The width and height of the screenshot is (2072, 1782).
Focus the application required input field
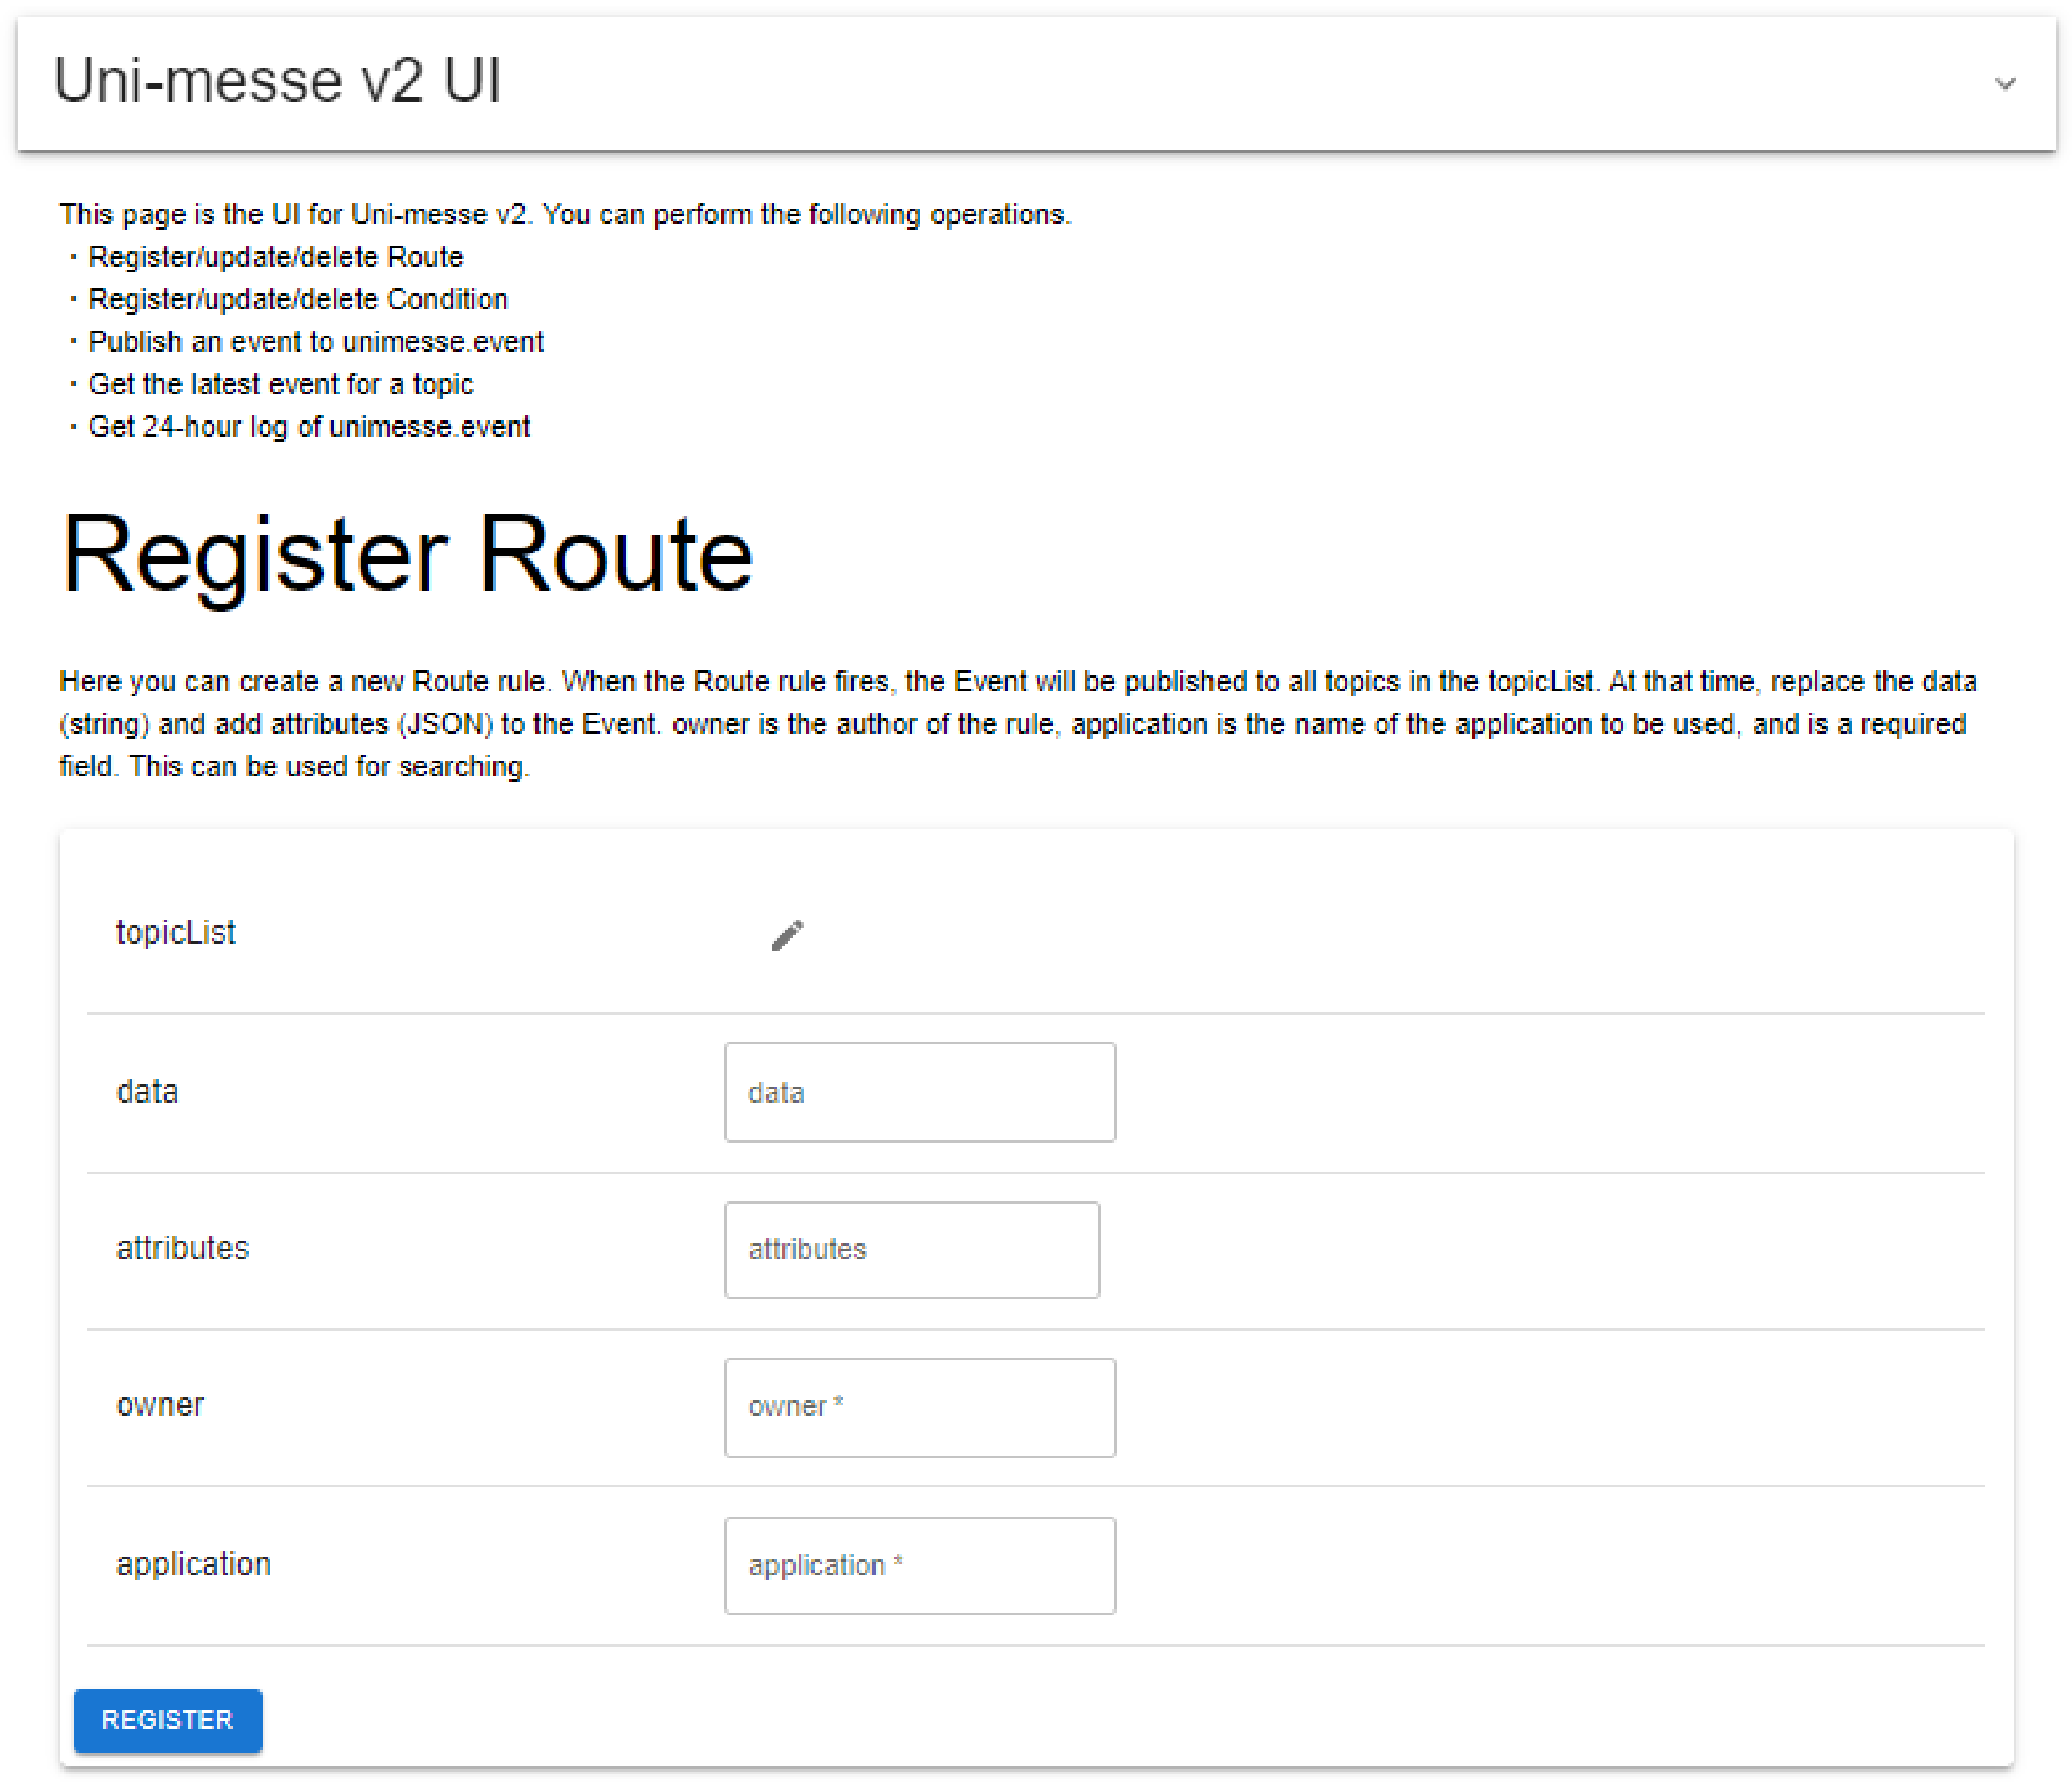[919, 1565]
